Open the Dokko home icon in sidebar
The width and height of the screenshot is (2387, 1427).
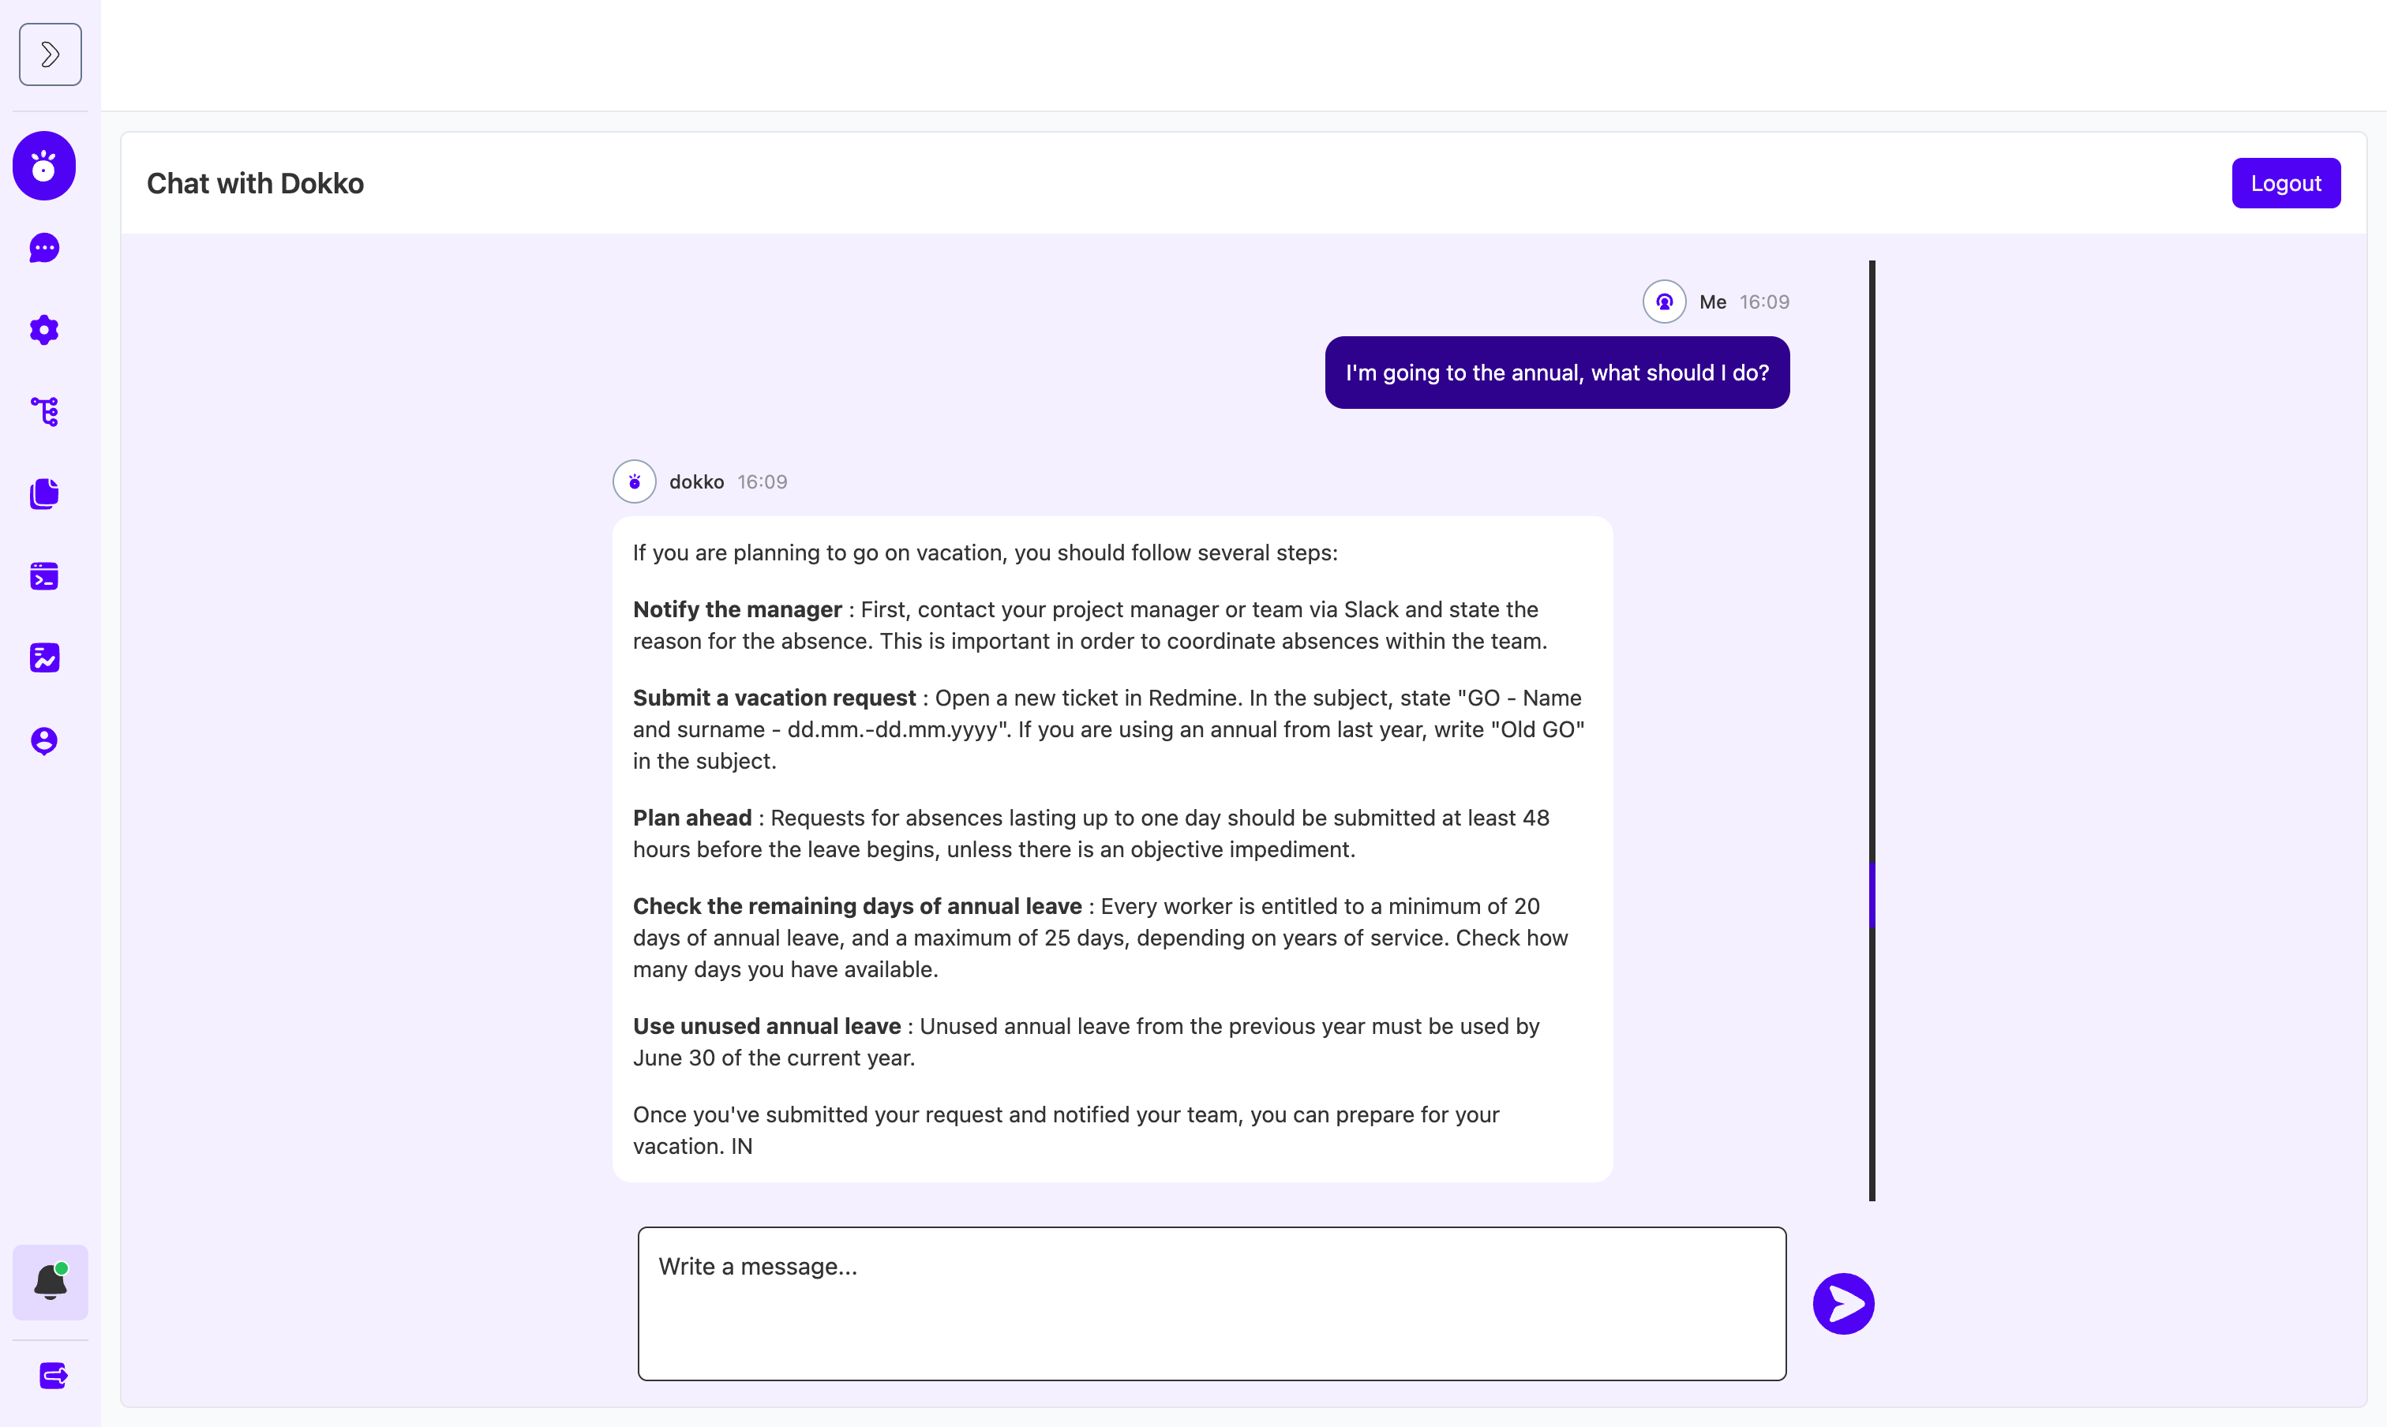[x=44, y=166]
